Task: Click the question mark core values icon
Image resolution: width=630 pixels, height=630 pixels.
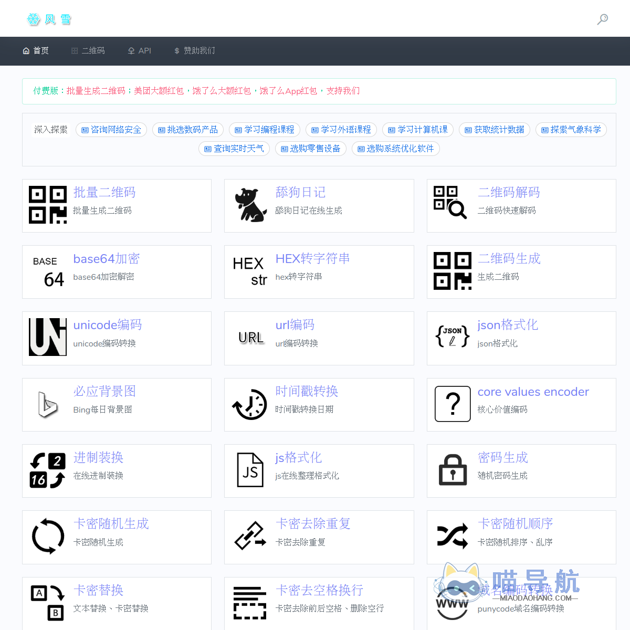Action: 453,404
